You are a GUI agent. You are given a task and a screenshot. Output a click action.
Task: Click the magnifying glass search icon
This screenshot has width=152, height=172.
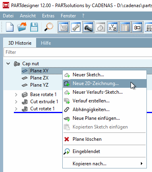(48, 27)
